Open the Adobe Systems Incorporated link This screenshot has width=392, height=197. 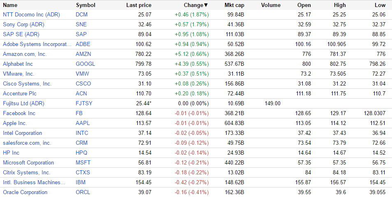(x=37, y=44)
